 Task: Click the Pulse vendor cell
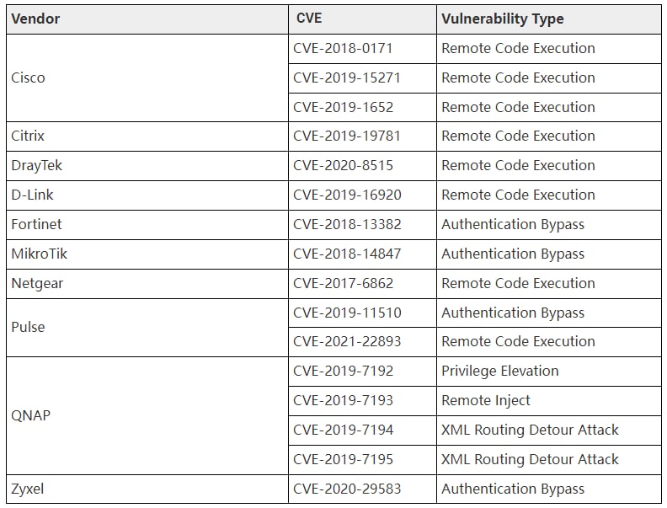[x=147, y=327]
